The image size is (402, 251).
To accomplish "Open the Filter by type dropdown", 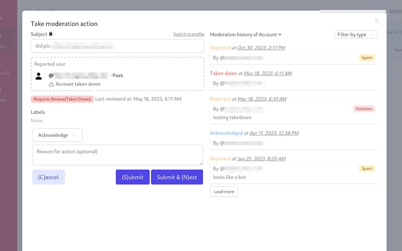I will (356, 35).
